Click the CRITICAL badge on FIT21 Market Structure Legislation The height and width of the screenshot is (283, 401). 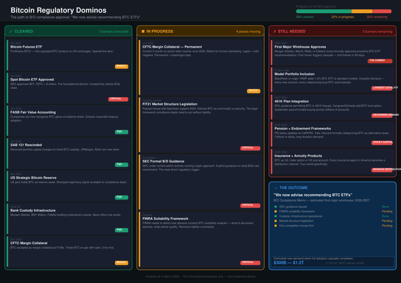pyautogui.click(x=251, y=148)
